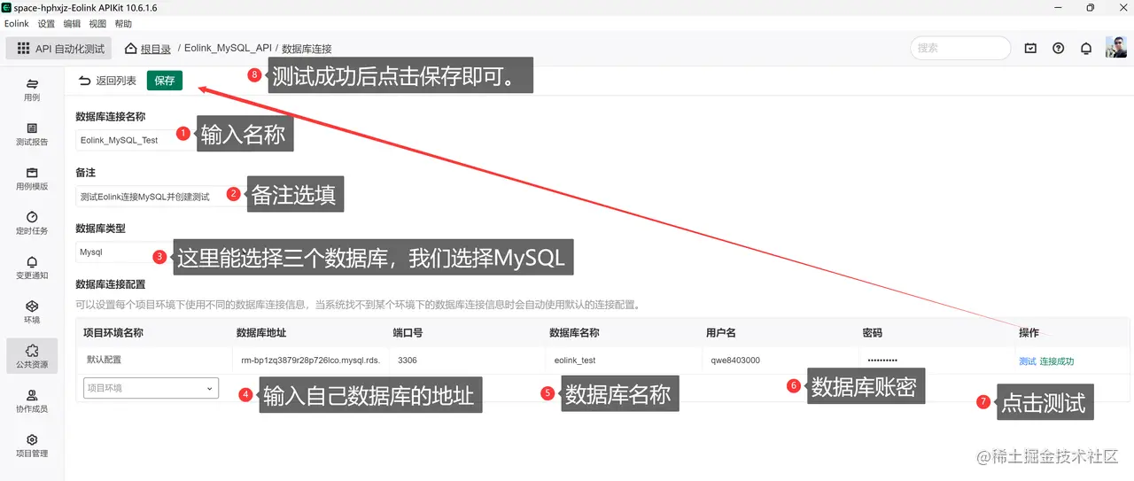Open the 公共资源 sidebar section
The height and width of the screenshot is (481, 1134).
pos(32,355)
